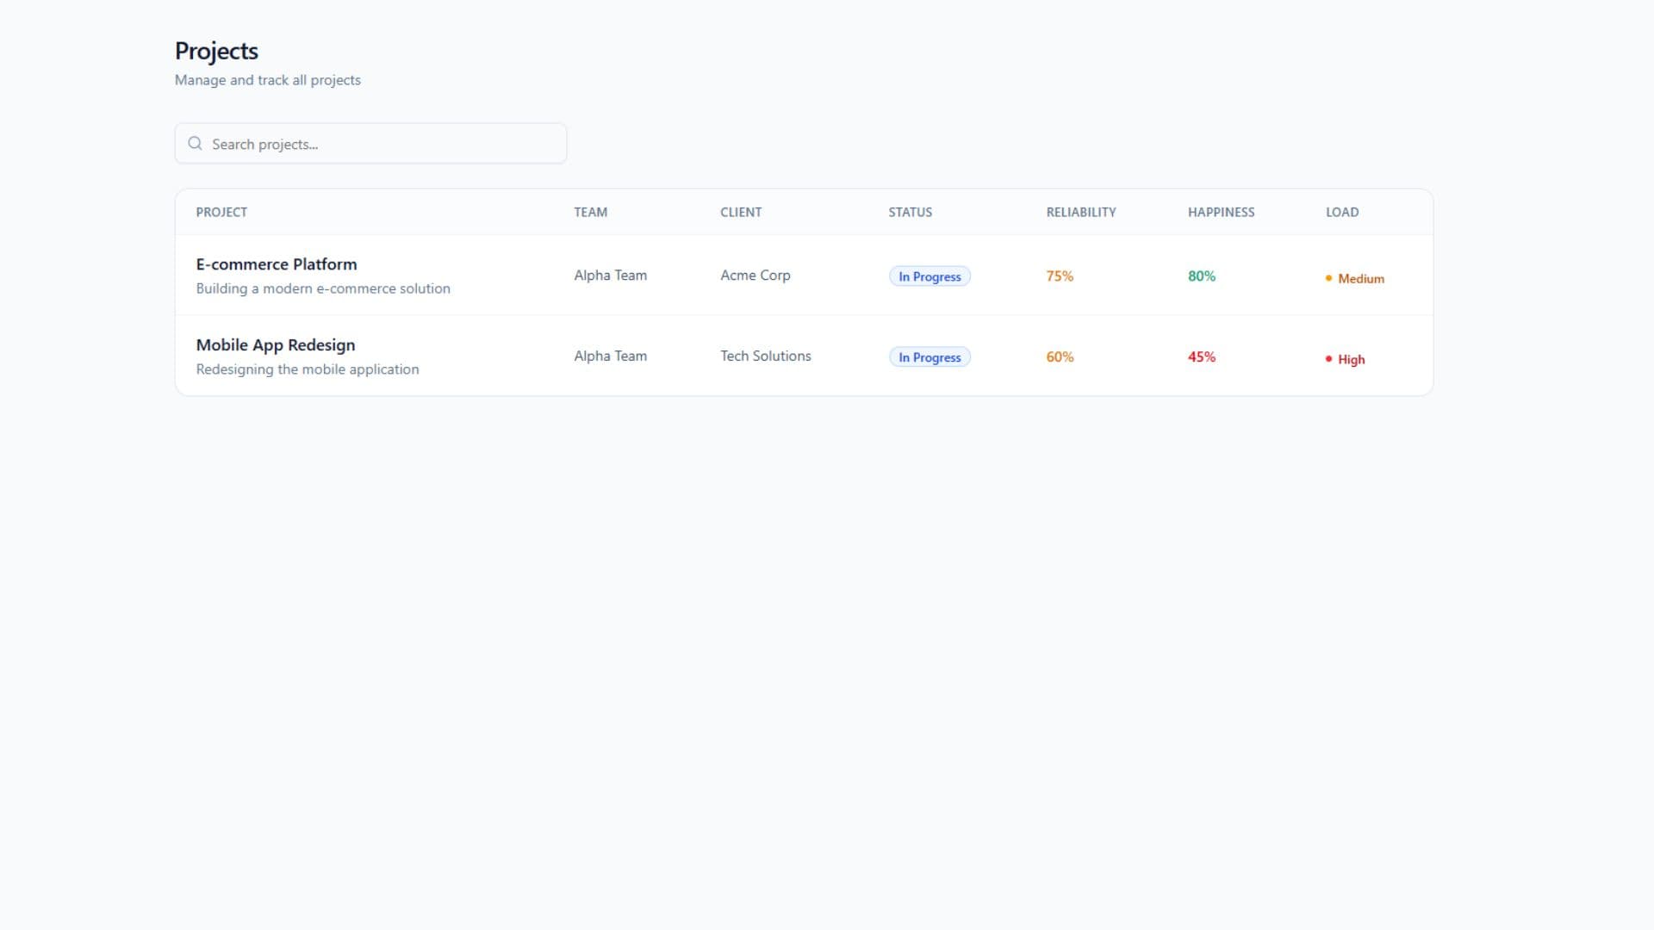This screenshot has height=930, width=1654.
Task: Click the Tech Solutions client cell
Action: (x=766, y=356)
